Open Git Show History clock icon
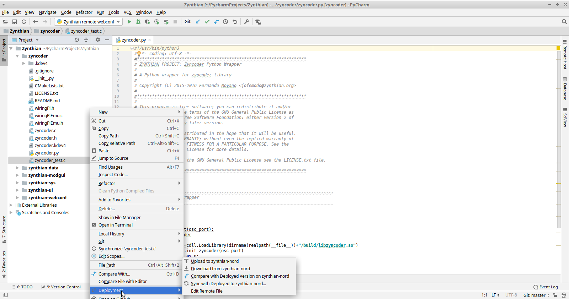This screenshot has height=299, width=569. pos(225,22)
